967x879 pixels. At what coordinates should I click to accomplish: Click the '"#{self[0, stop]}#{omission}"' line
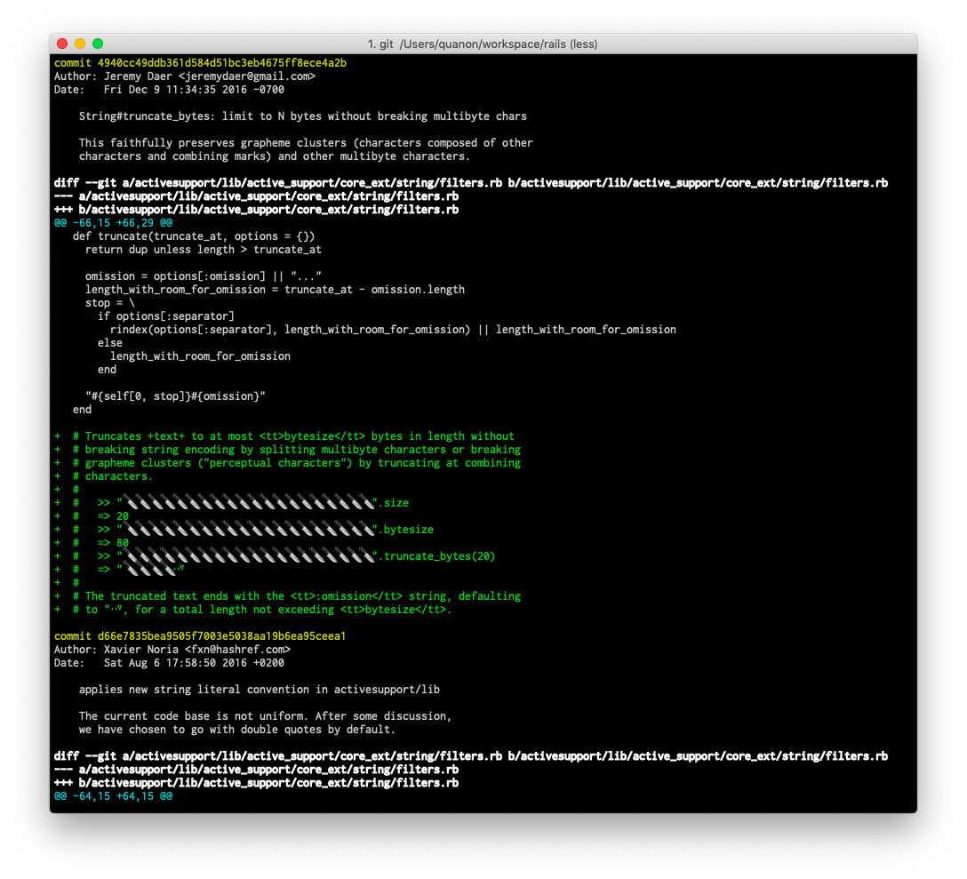175,396
